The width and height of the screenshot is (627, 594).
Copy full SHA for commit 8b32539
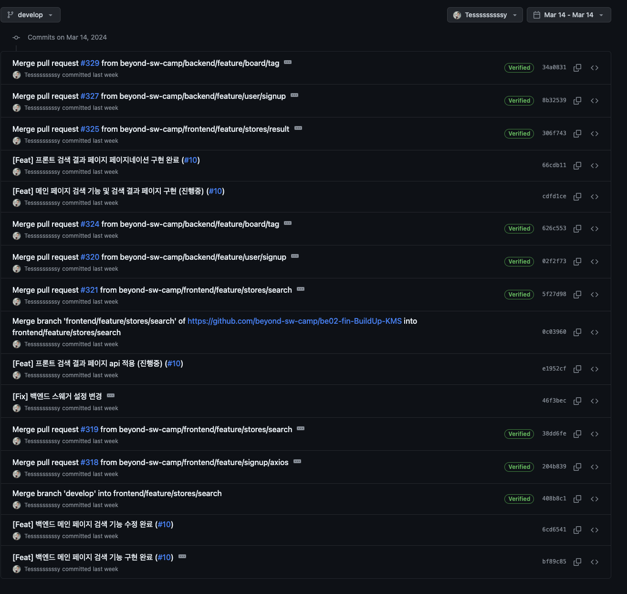pyautogui.click(x=577, y=101)
